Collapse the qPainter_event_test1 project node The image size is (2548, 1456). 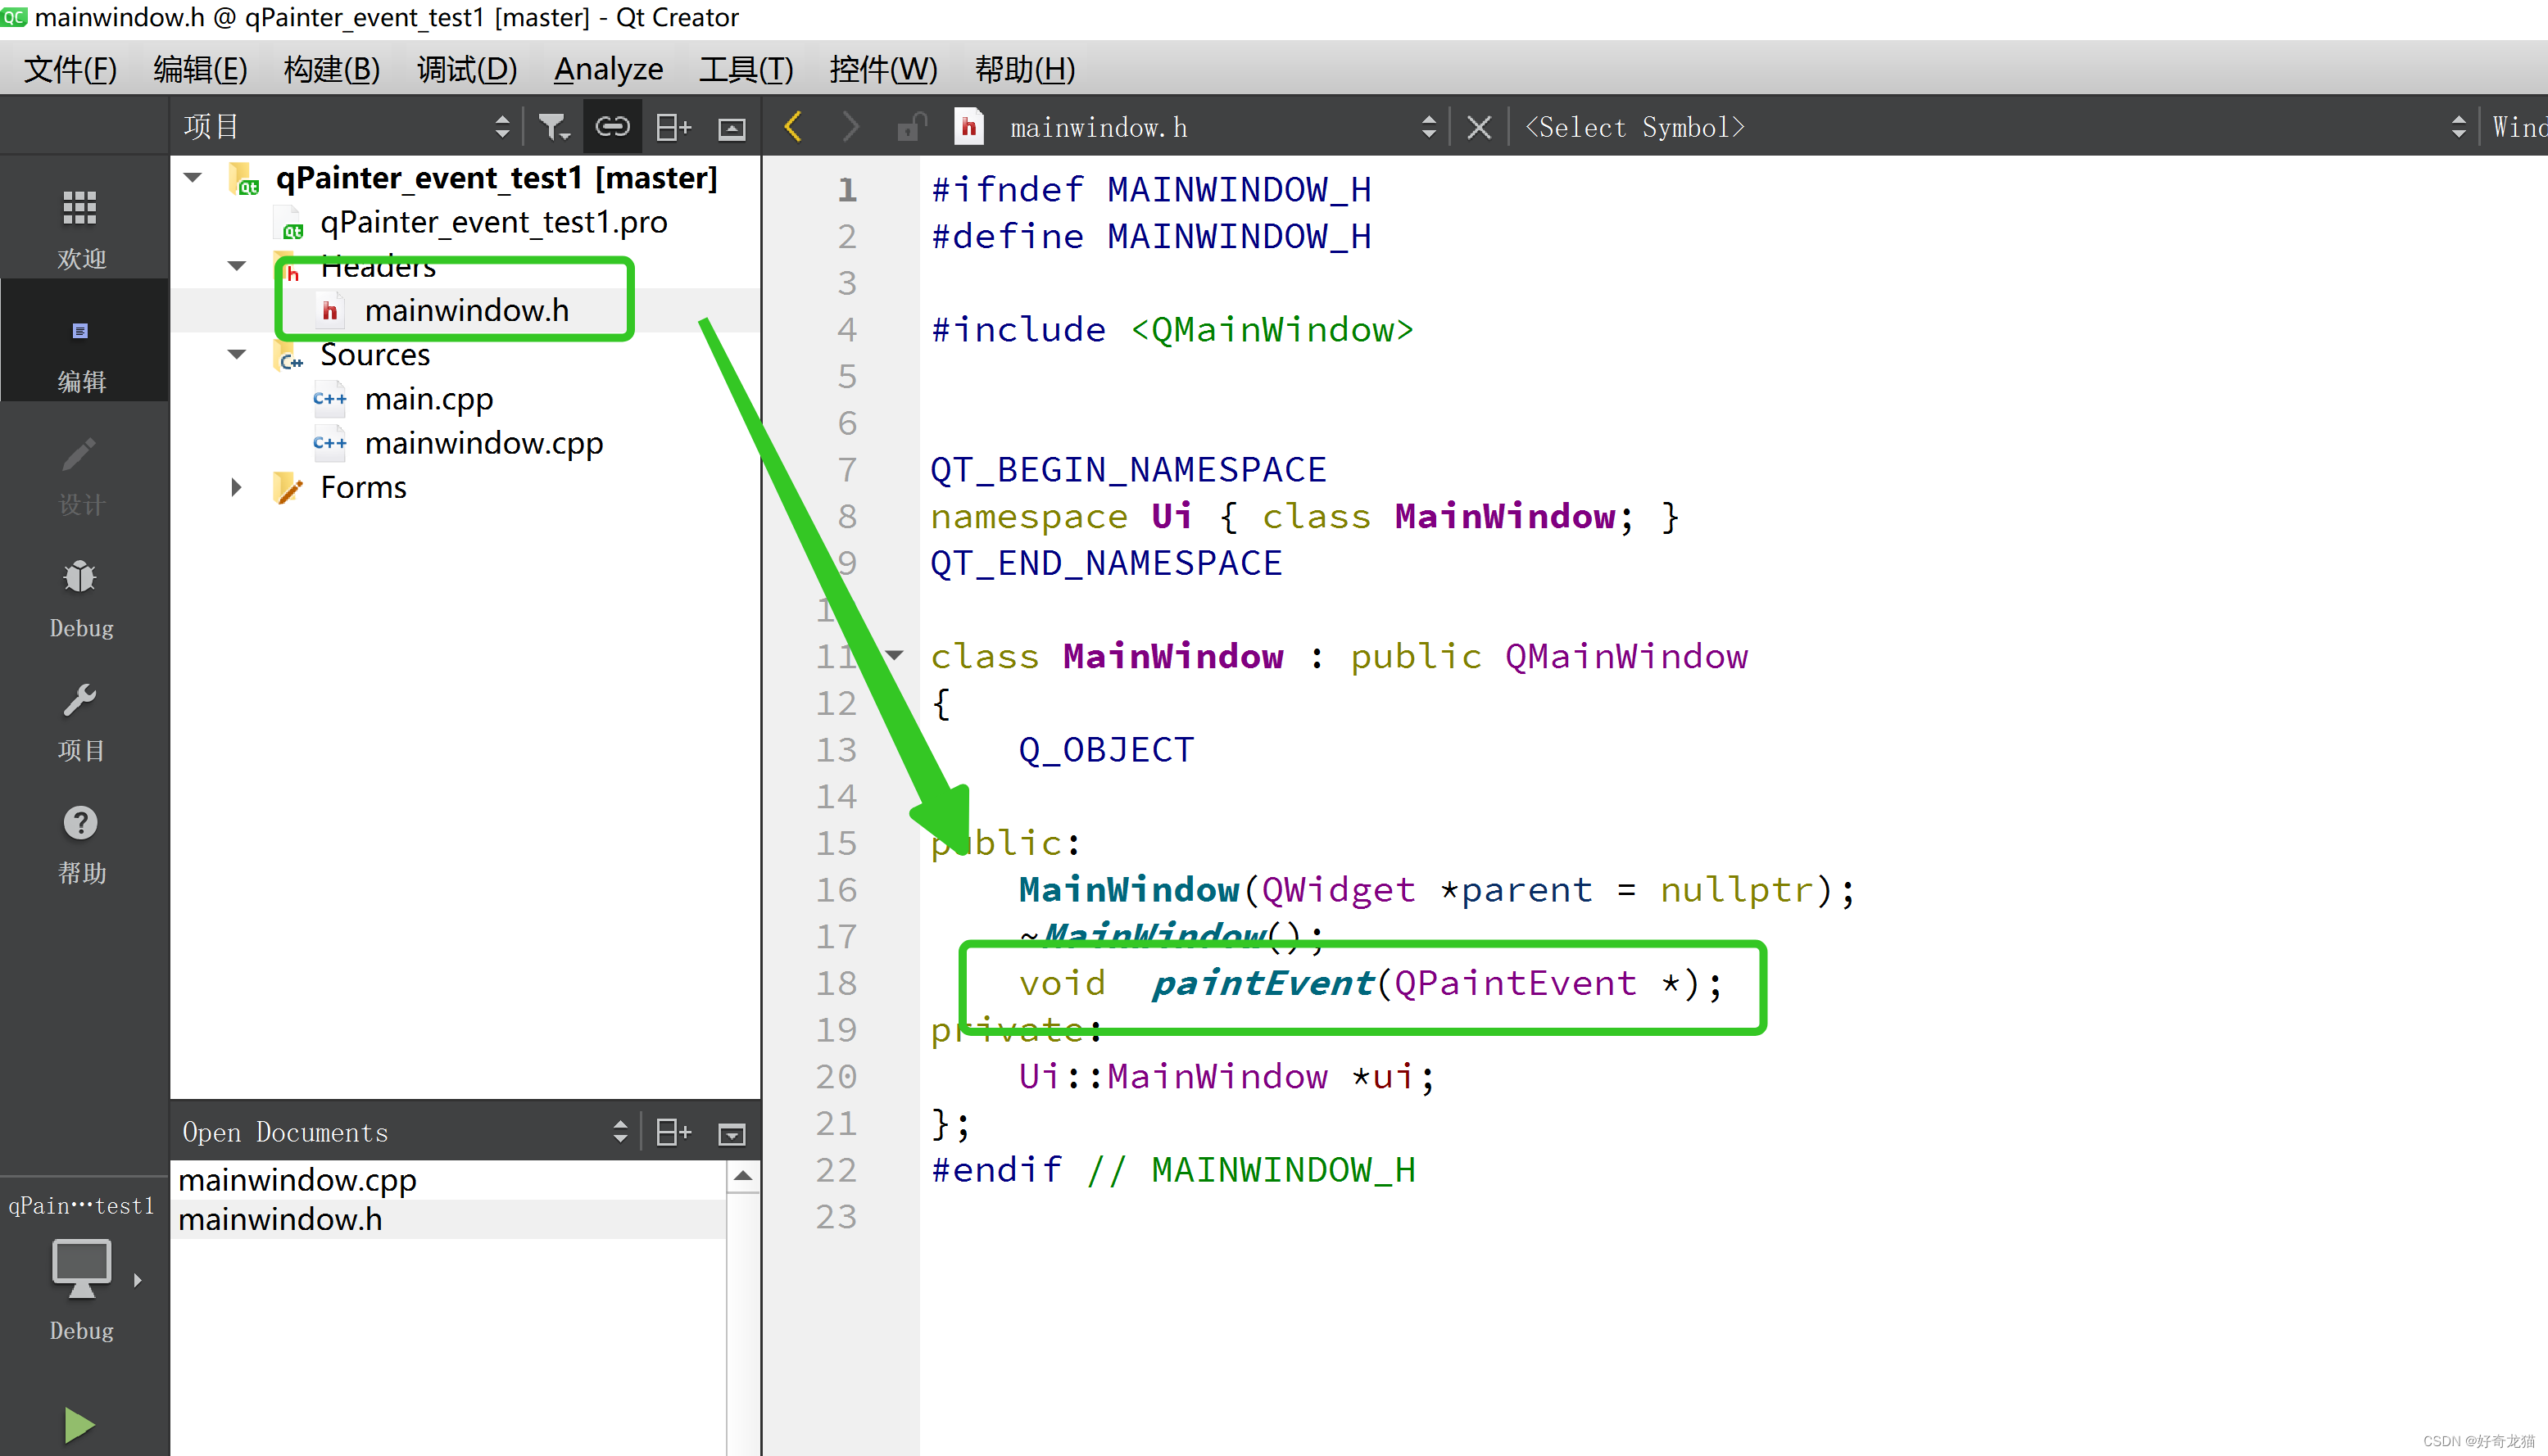point(193,177)
